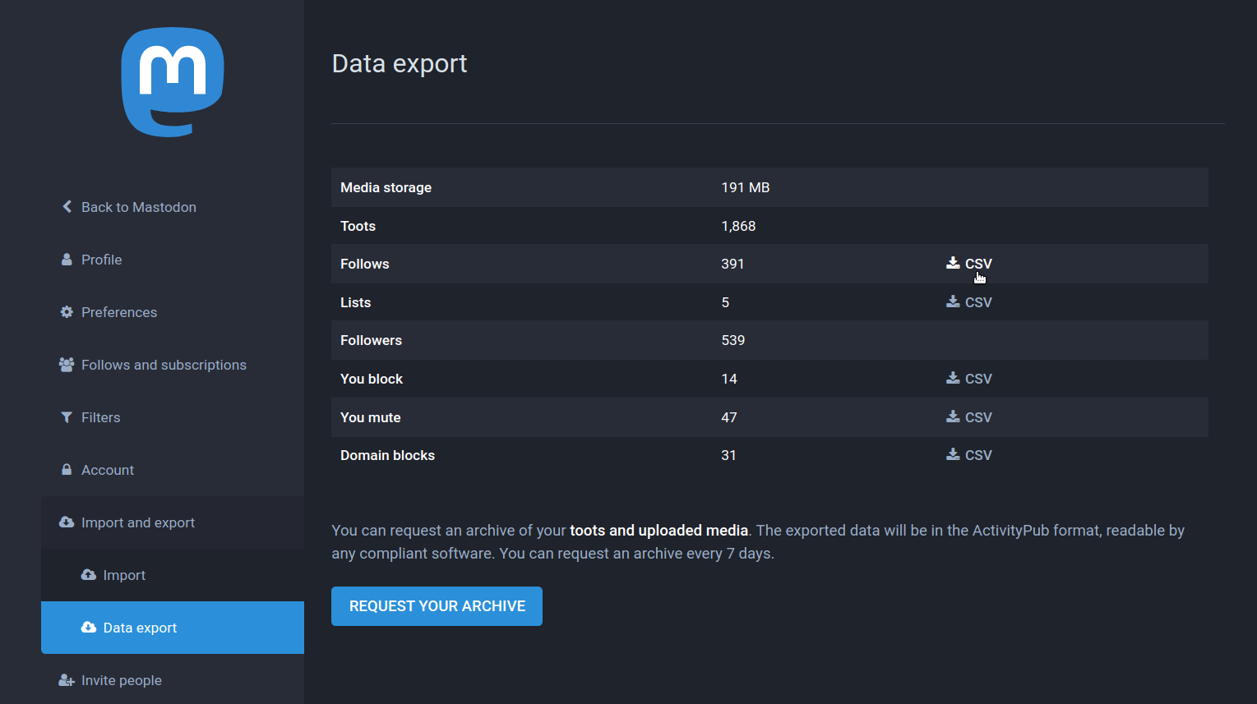1257x704 pixels.
Task: Open the Preferences page
Action: coord(119,312)
